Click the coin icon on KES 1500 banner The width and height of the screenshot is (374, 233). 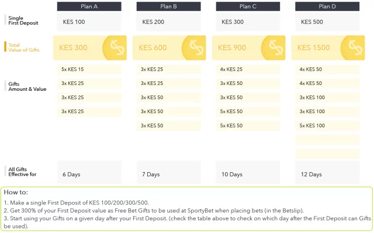click(x=353, y=48)
